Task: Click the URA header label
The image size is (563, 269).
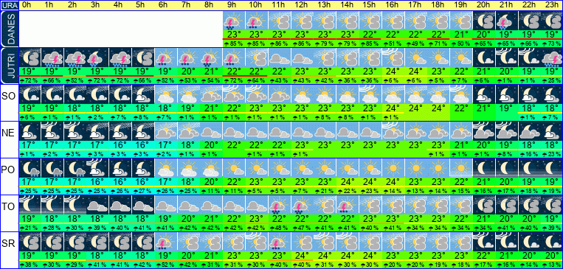Action: (9, 5)
